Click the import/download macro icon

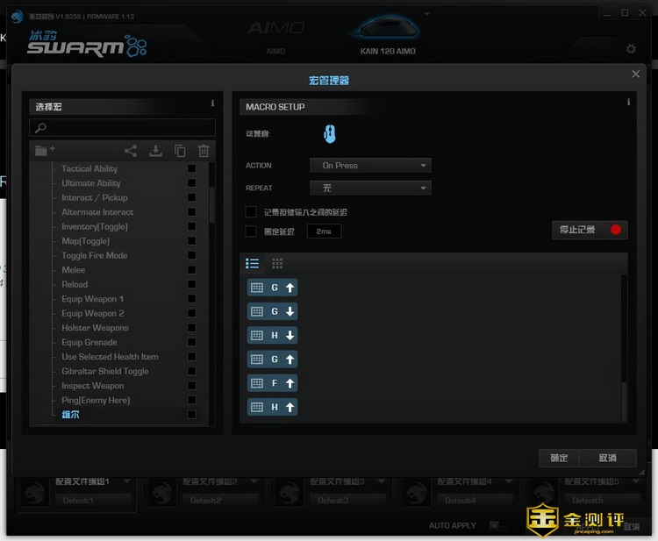pyautogui.click(x=155, y=151)
